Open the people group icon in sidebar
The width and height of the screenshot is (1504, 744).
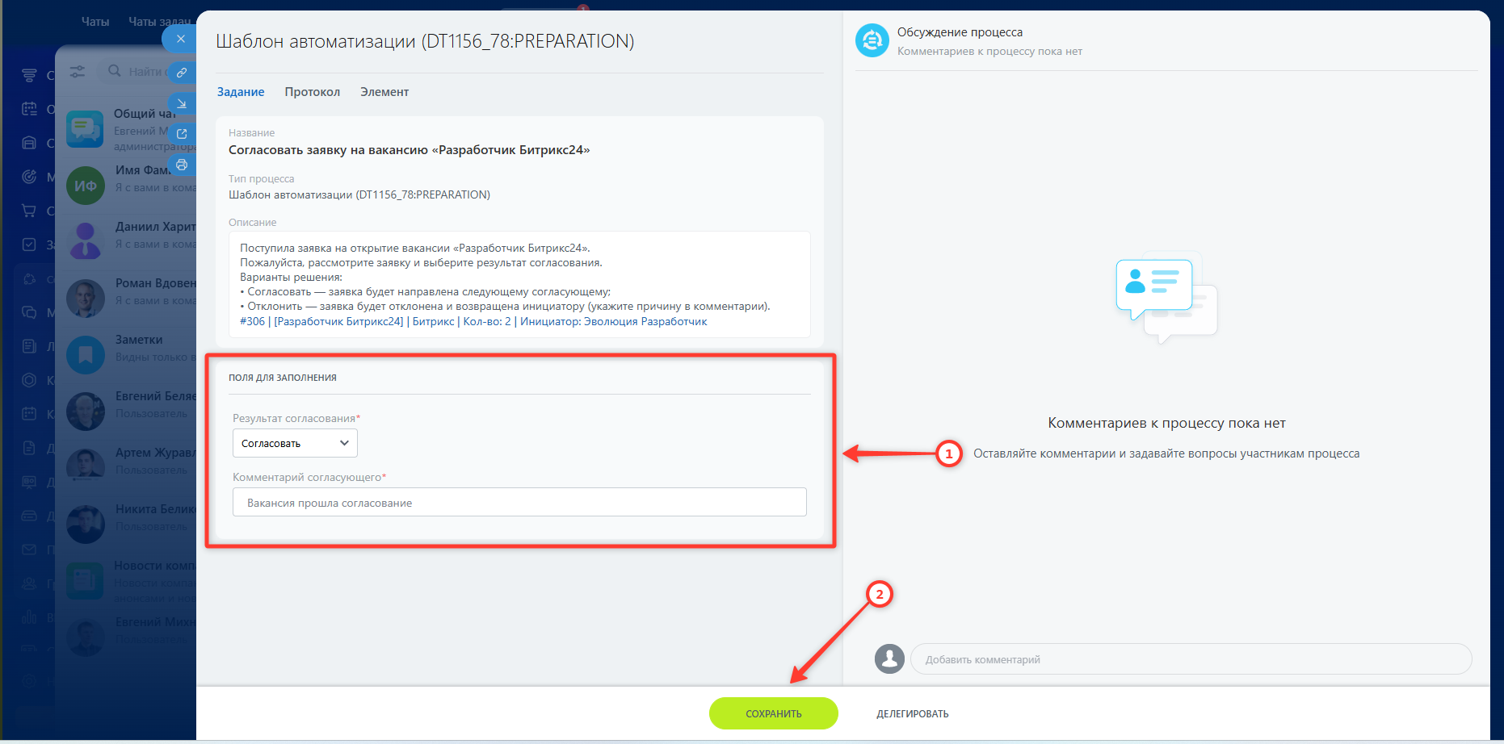(29, 583)
